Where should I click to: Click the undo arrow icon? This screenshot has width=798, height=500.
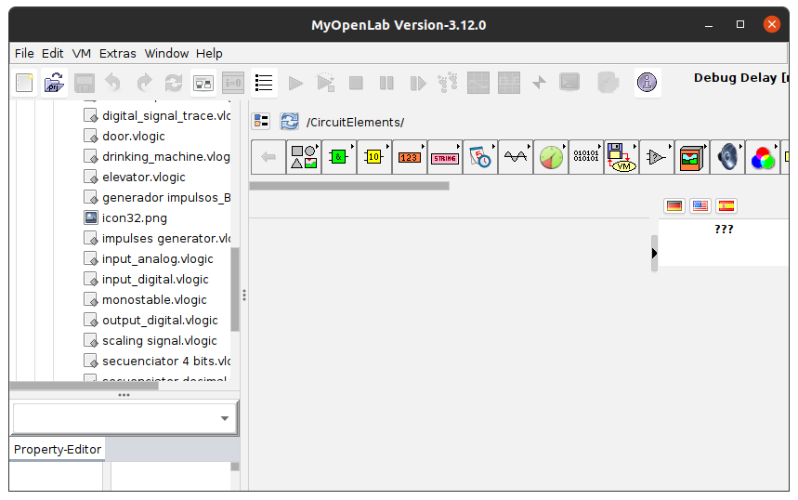click(113, 83)
